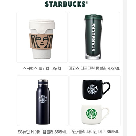Image resolution: width=136 pixels, height=136 pixels.
Task: Click the STARBUCKS logo header
Action: click(x=66, y=4)
